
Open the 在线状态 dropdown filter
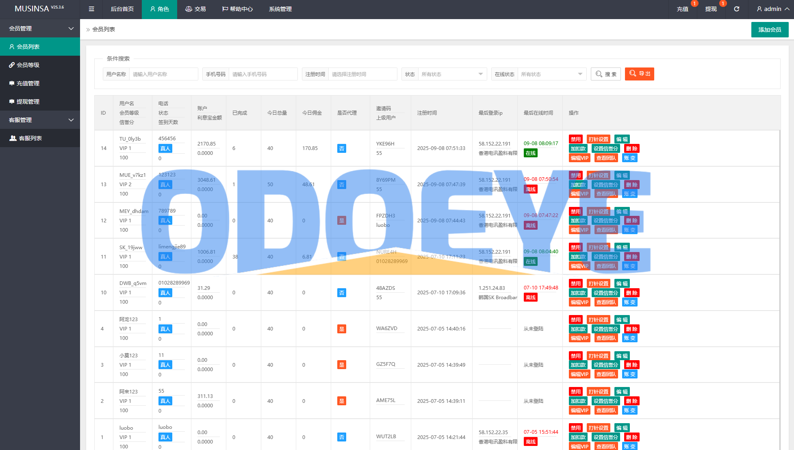[x=551, y=74]
